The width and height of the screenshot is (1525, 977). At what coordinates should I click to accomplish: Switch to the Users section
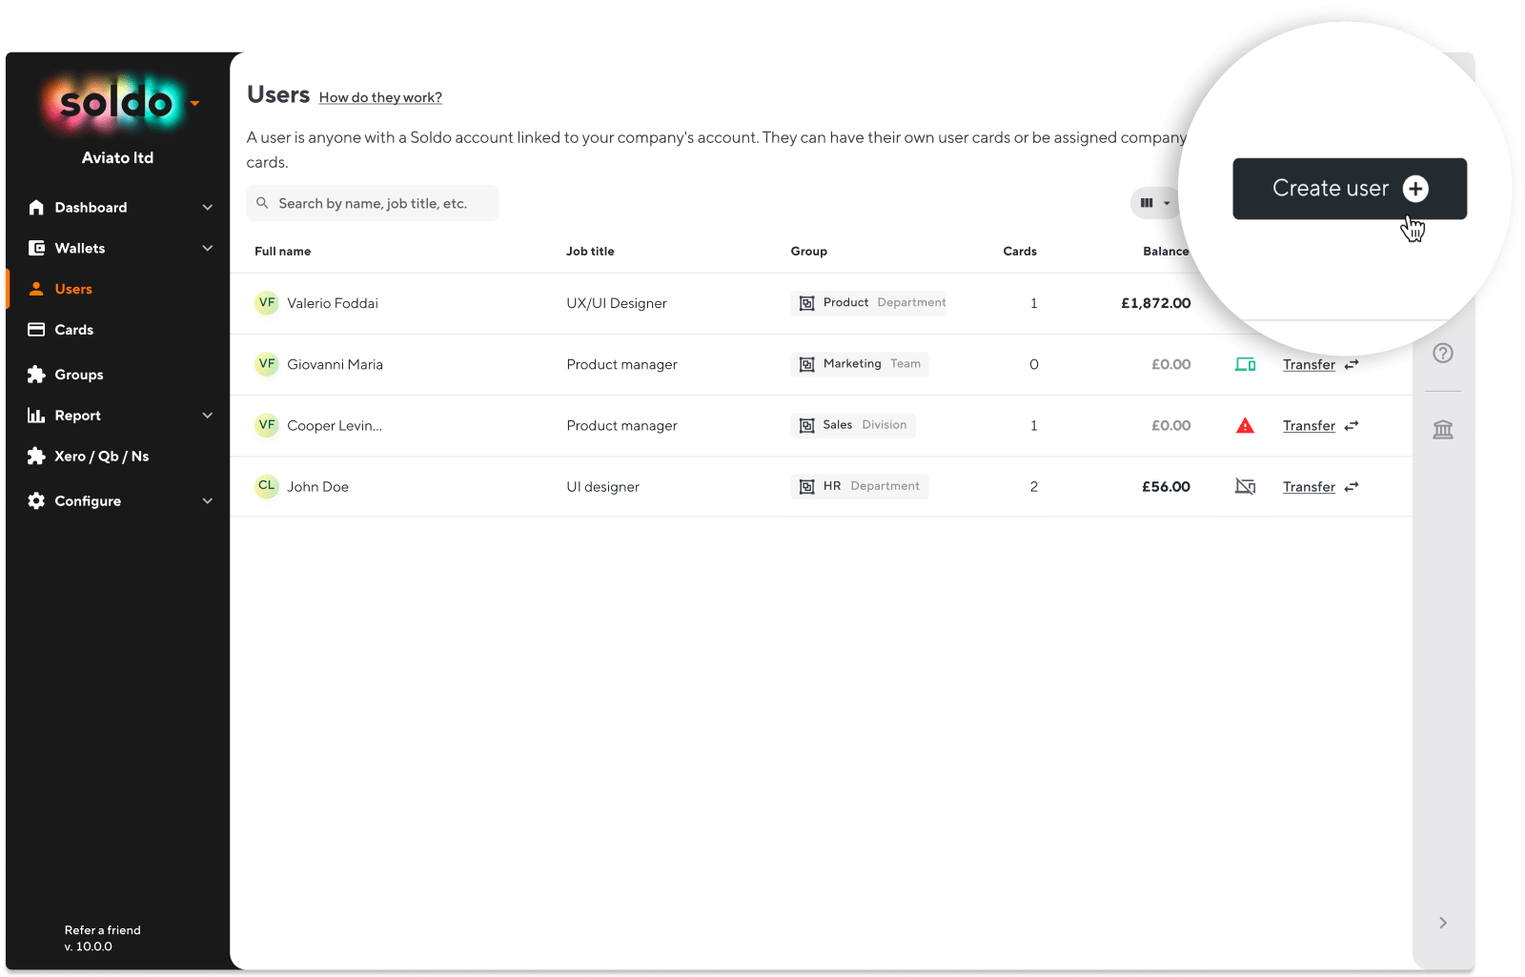point(72,288)
